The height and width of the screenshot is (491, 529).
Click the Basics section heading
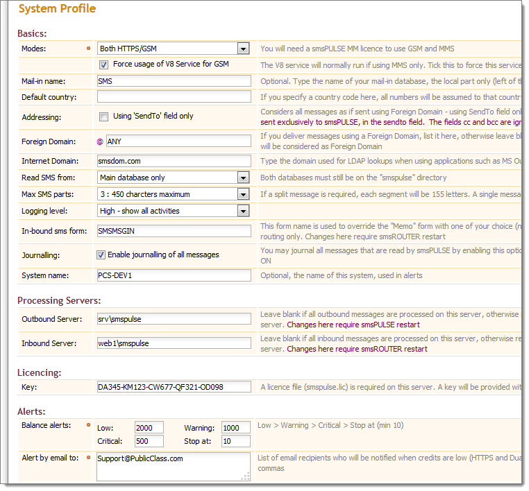point(32,33)
